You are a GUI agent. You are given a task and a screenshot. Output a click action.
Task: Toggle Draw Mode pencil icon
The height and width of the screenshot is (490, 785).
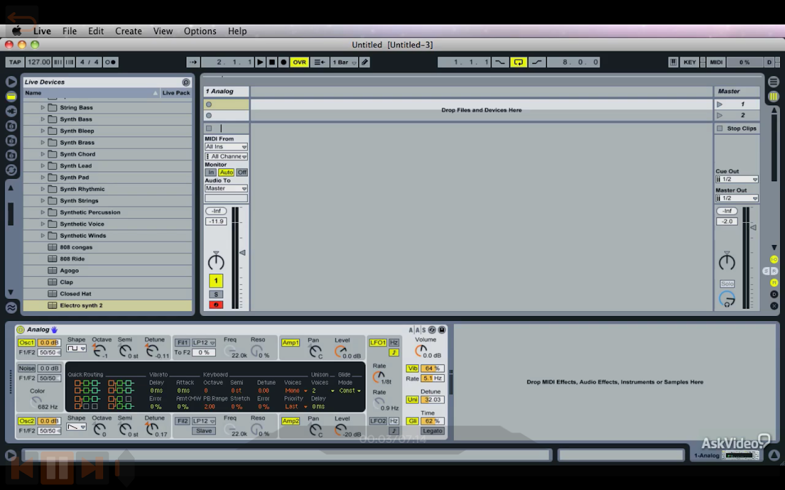pos(364,62)
